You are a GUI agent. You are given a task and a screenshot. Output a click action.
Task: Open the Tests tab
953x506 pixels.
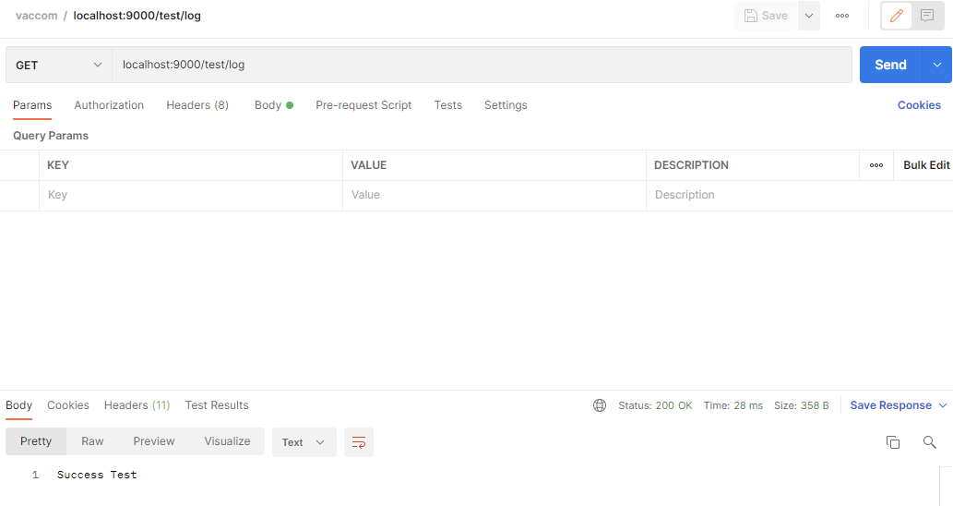point(448,105)
